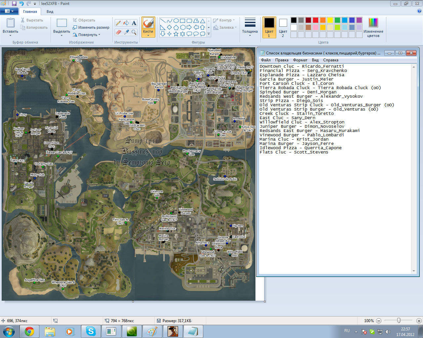Click 'Downtown cluc - Ricardo_Fernatti' line in Notepad
The width and height of the screenshot is (423, 338).
click(302, 66)
